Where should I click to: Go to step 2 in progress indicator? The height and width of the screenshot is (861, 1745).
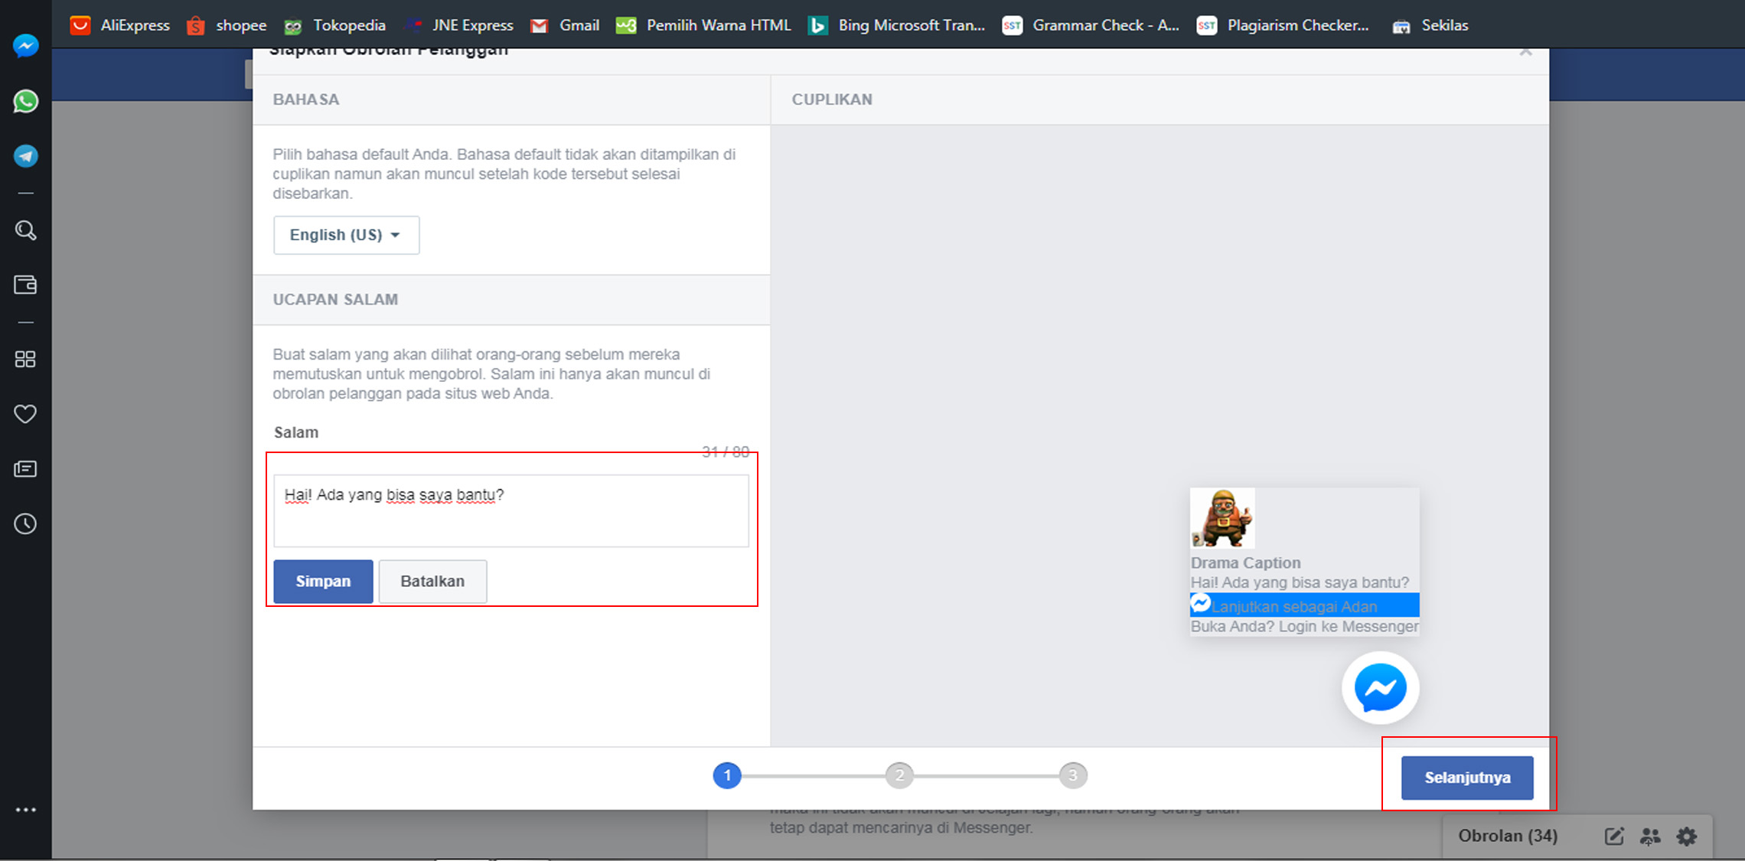(899, 775)
